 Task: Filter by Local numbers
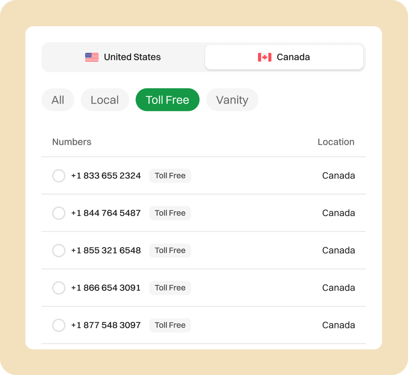pos(105,100)
